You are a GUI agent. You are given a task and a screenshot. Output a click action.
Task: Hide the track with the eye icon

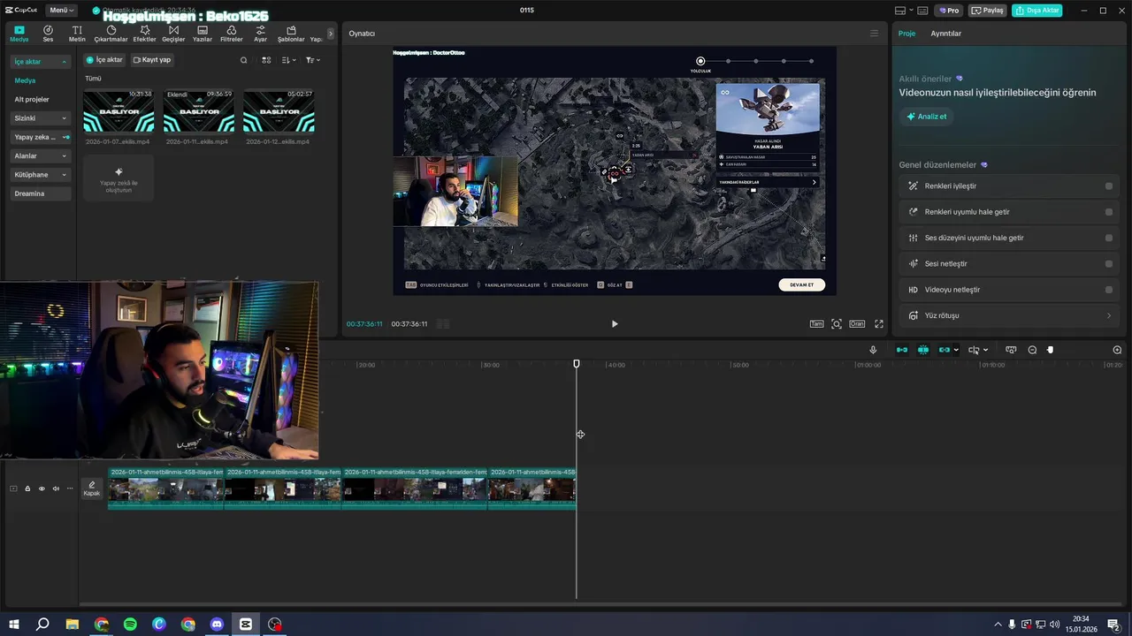tap(42, 488)
